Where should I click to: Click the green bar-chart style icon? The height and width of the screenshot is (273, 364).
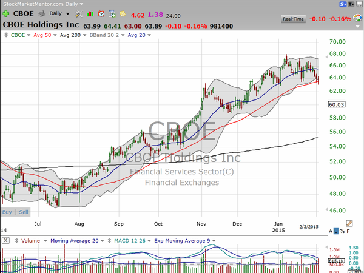pyautogui.click(x=90, y=14)
